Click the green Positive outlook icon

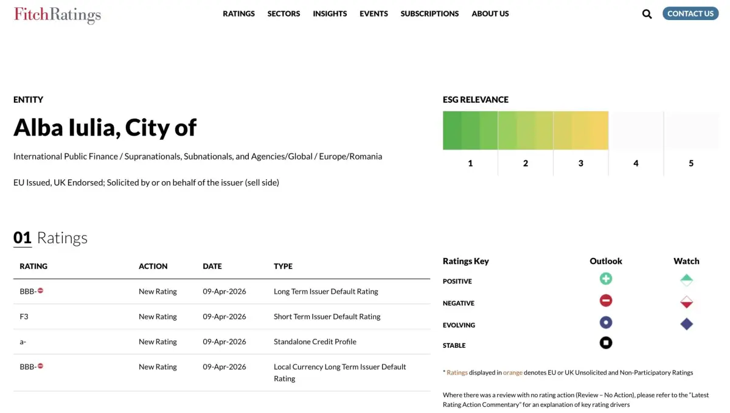pyautogui.click(x=606, y=279)
